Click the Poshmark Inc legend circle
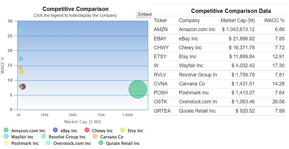Screen dimensions: 289x149 (6, 143)
